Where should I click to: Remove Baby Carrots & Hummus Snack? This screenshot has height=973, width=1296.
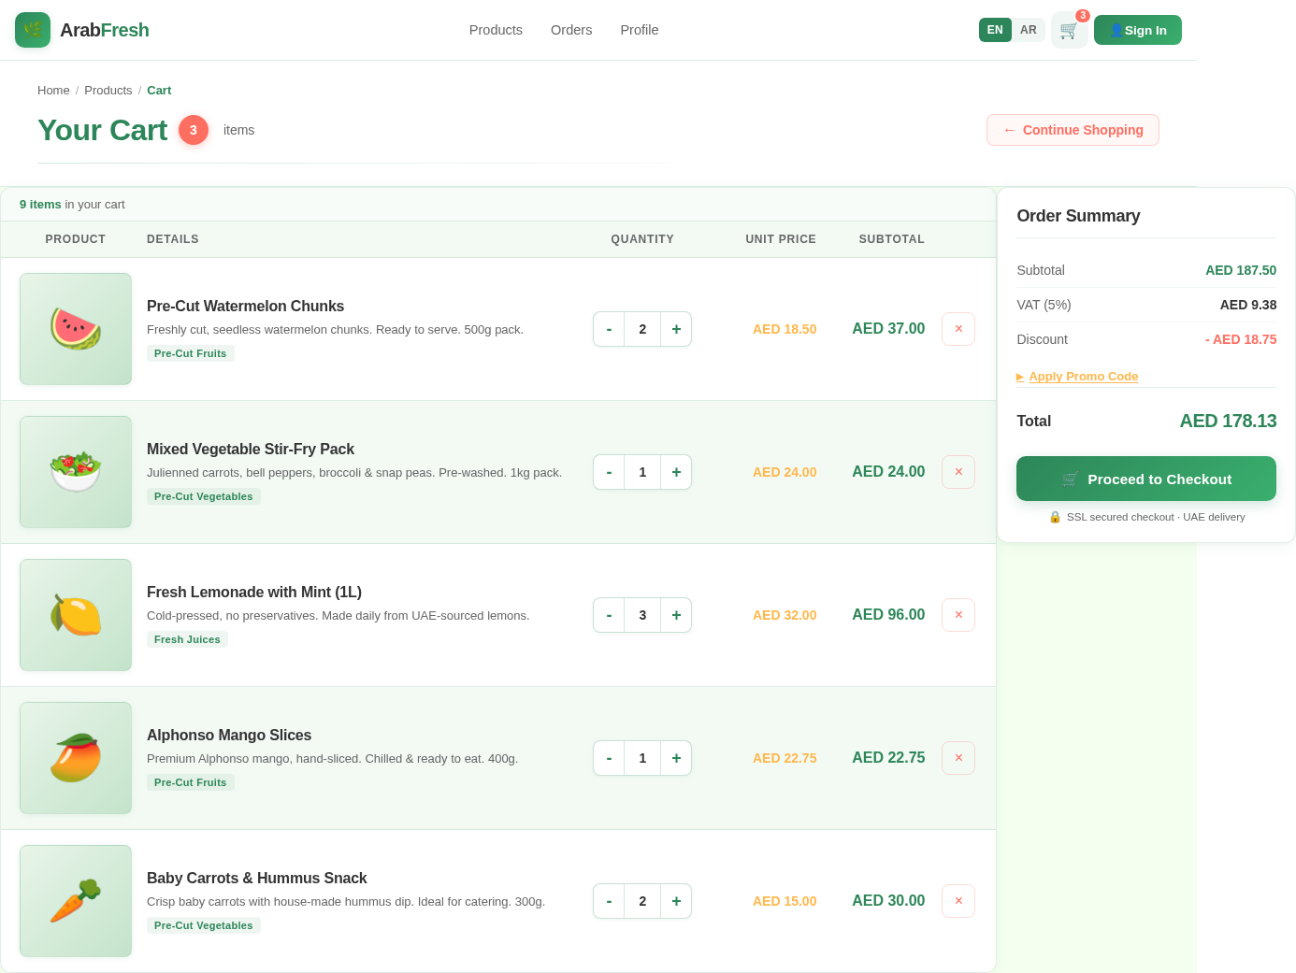coord(958,901)
